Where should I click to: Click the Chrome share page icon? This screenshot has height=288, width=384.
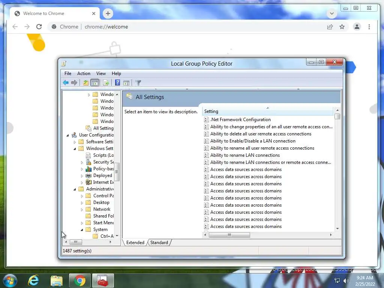(x=330, y=27)
